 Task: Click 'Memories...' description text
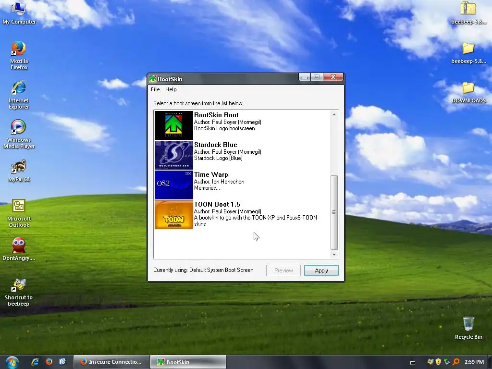point(207,188)
